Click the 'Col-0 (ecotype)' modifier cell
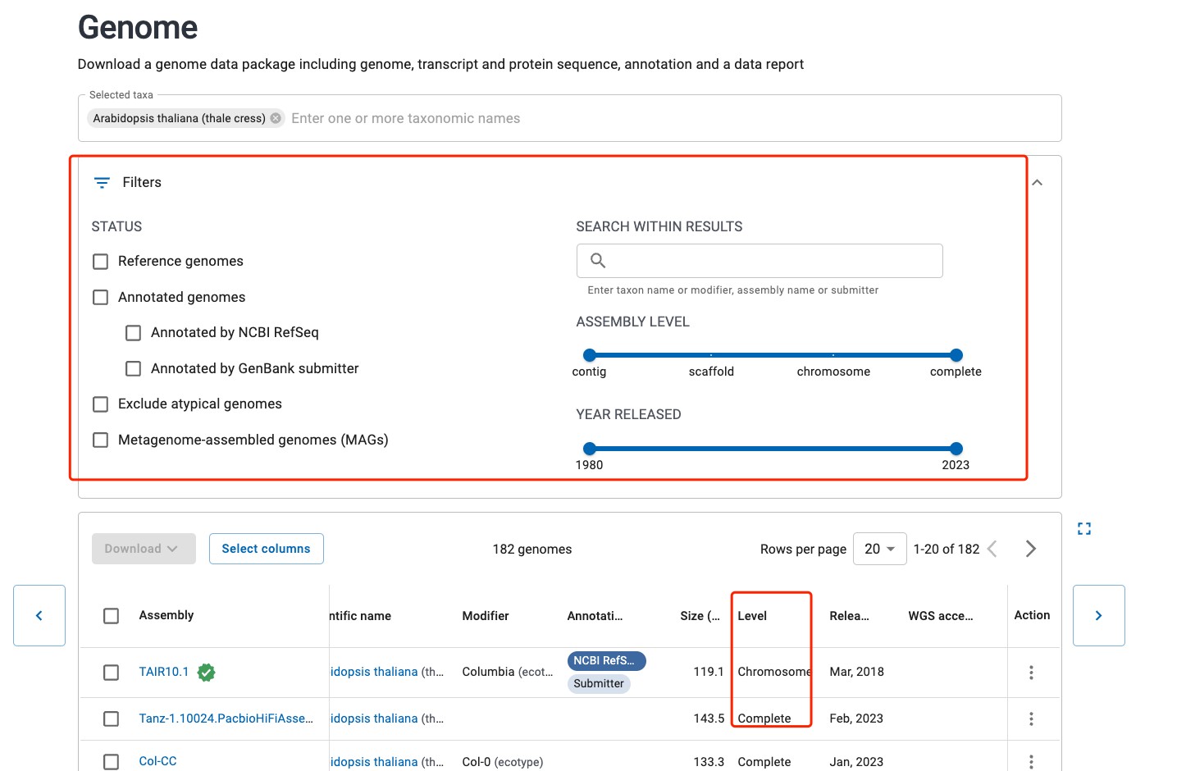Image resolution: width=1186 pixels, height=771 pixels. (x=503, y=762)
